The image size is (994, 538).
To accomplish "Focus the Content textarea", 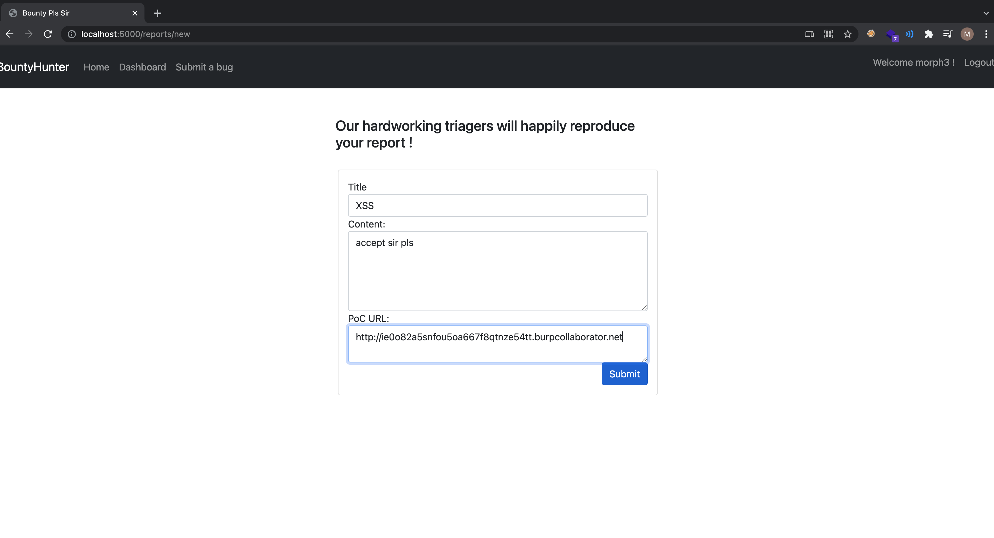I will click(x=497, y=271).
